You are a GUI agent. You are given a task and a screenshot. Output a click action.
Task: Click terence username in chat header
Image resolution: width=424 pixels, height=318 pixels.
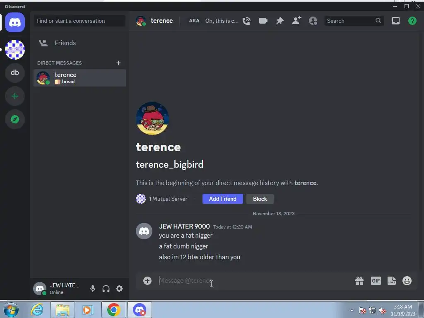point(161,21)
